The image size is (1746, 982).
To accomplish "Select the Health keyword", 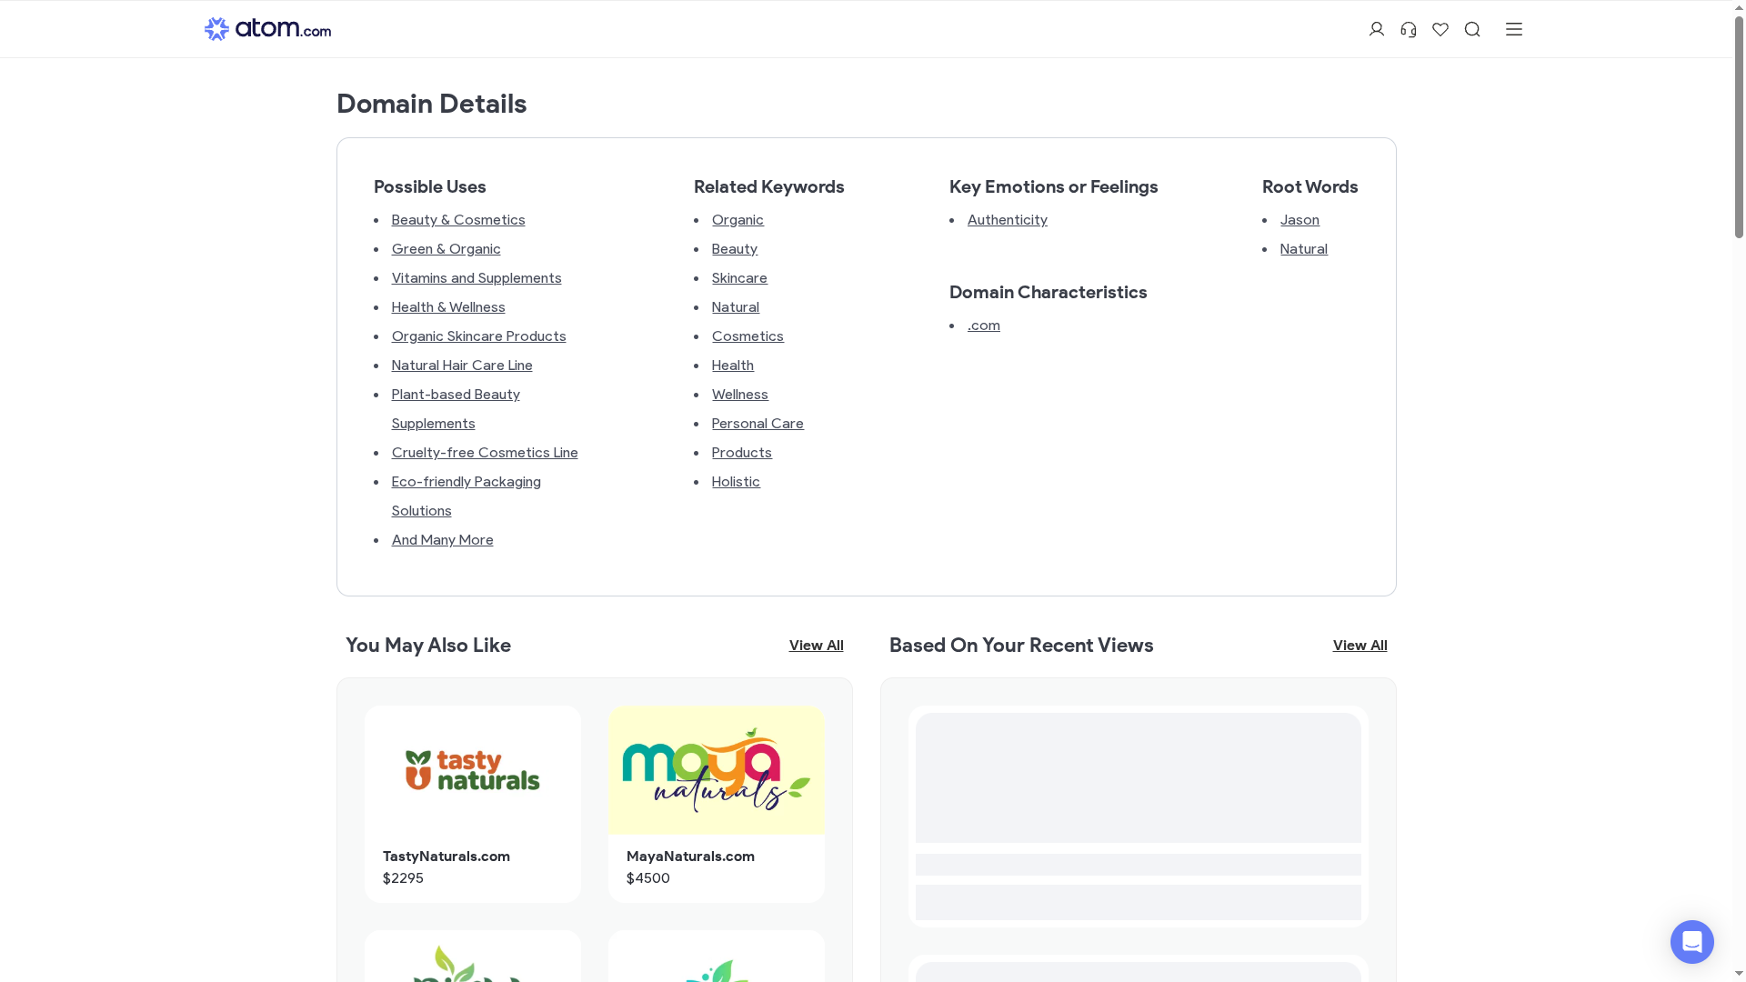I will point(733,366).
